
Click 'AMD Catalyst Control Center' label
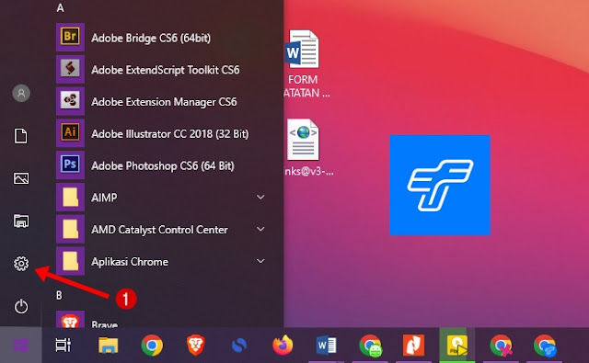pyautogui.click(x=159, y=230)
